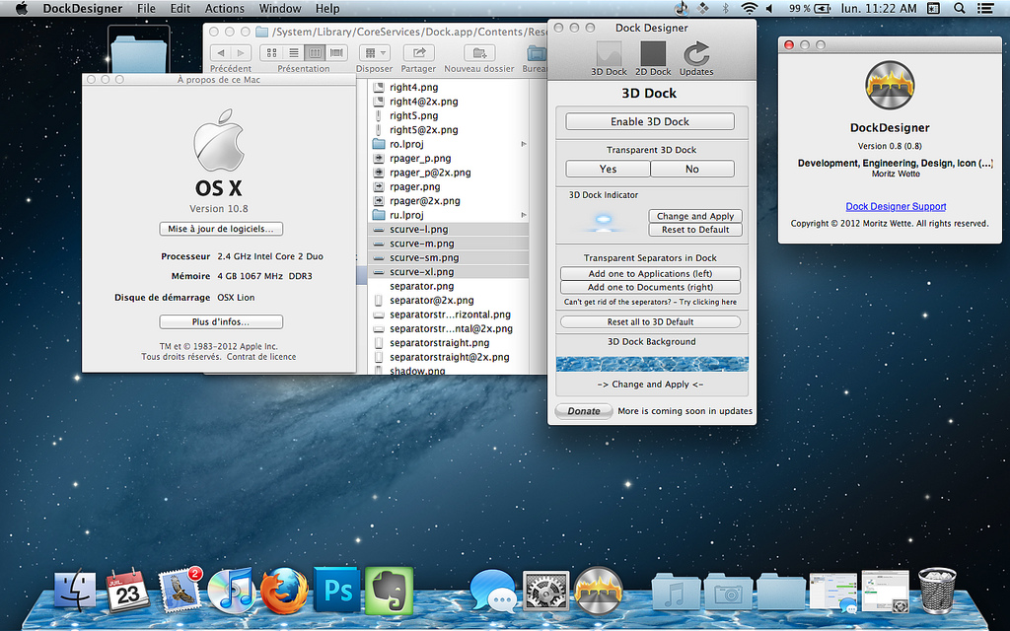Open the Window menu
Image resolution: width=1010 pixels, height=631 pixels.
pos(279,8)
